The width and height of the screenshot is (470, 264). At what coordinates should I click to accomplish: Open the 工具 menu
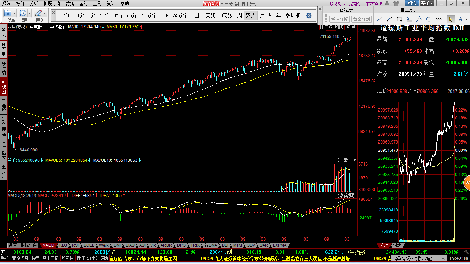[97, 3]
